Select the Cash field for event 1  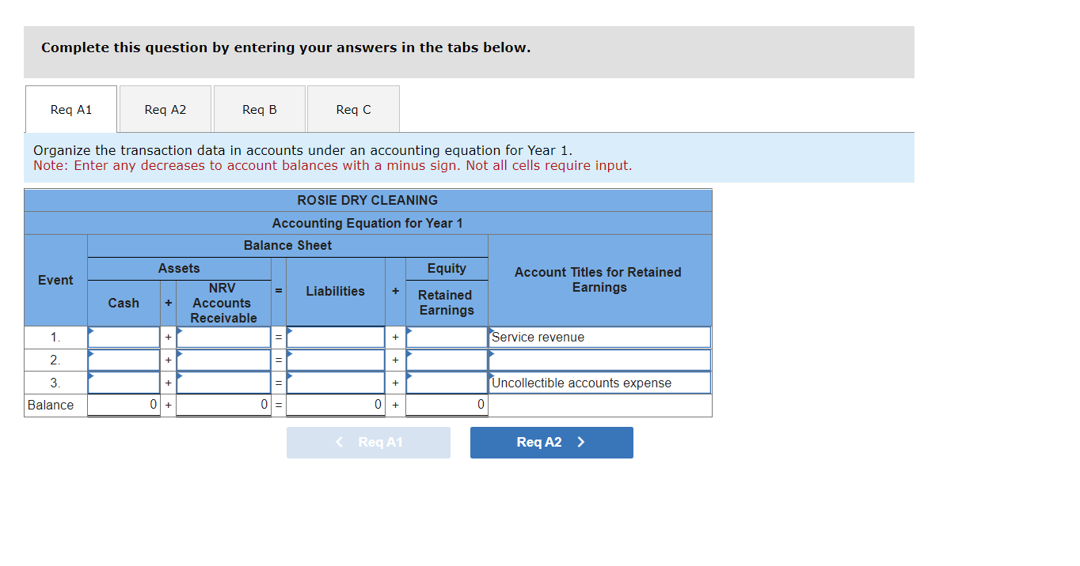click(124, 338)
